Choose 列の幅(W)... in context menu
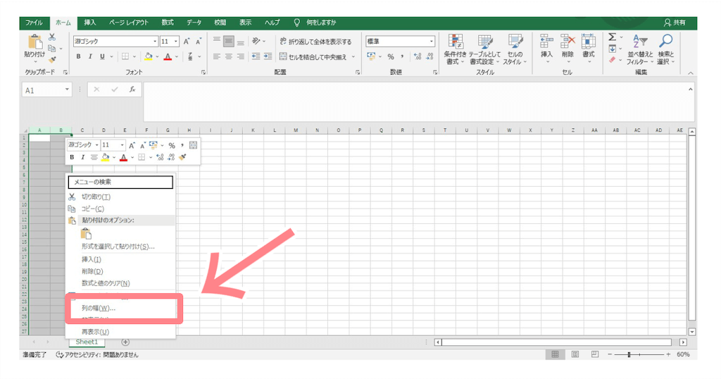This screenshot has height=379, width=721. tap(121, 308)
